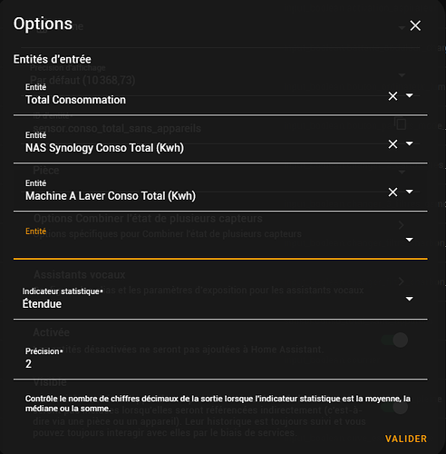Image resolution: width=446 pixels, height=454 pixels.
Task: Click the Total Consommation entity text
Action: (75, 100)
